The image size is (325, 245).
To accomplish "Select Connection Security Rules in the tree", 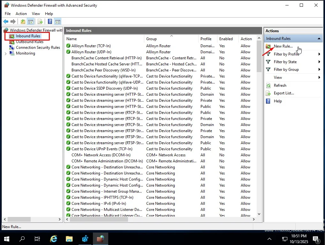I will [38, 47].
